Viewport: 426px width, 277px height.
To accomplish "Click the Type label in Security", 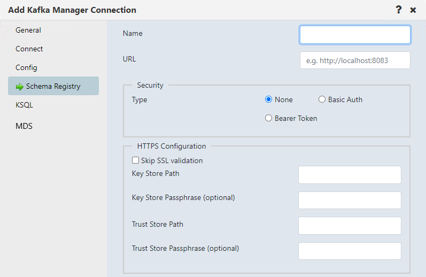I will tap(140, 100).
